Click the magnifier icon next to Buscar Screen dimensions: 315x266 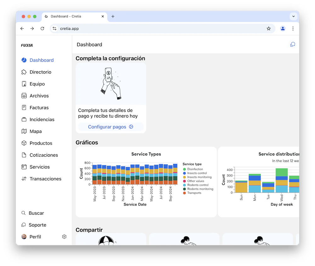(x=23, y=213)
